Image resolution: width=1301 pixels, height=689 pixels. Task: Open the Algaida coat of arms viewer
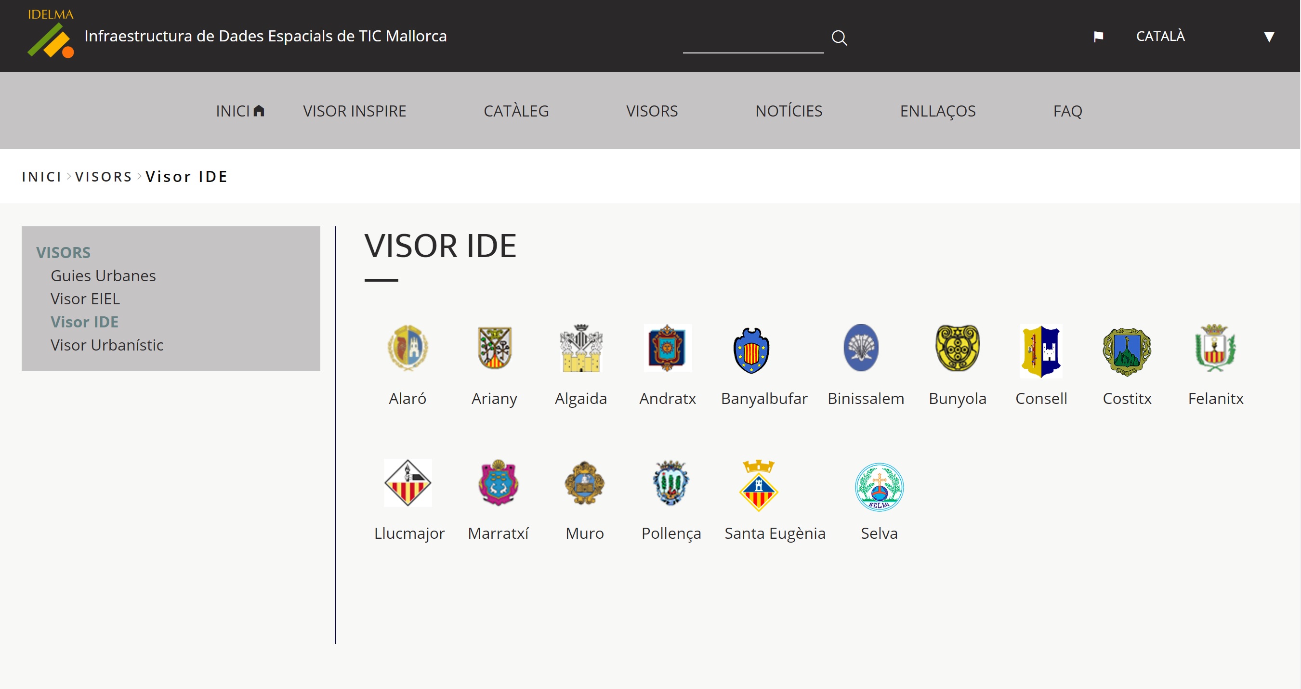(581, 348)
